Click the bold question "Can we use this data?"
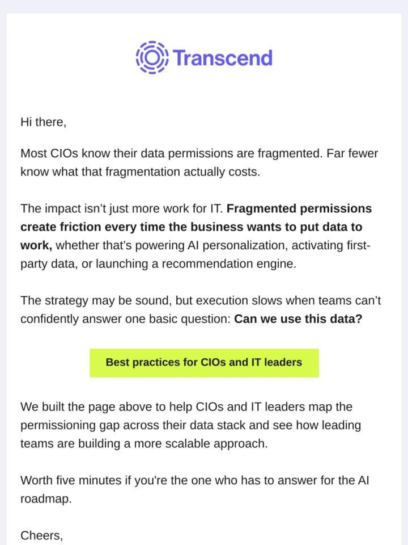Image resolution: width=408 pixels, height=545 pixels. (x=299, y=318)
